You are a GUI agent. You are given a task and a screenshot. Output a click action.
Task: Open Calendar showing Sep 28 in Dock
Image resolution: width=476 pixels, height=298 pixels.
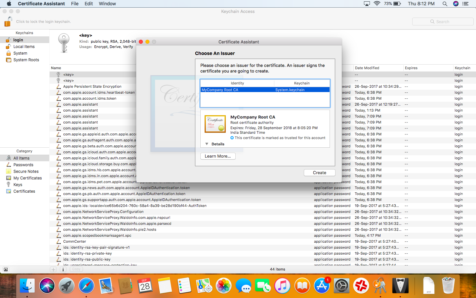tap(145, 285)
